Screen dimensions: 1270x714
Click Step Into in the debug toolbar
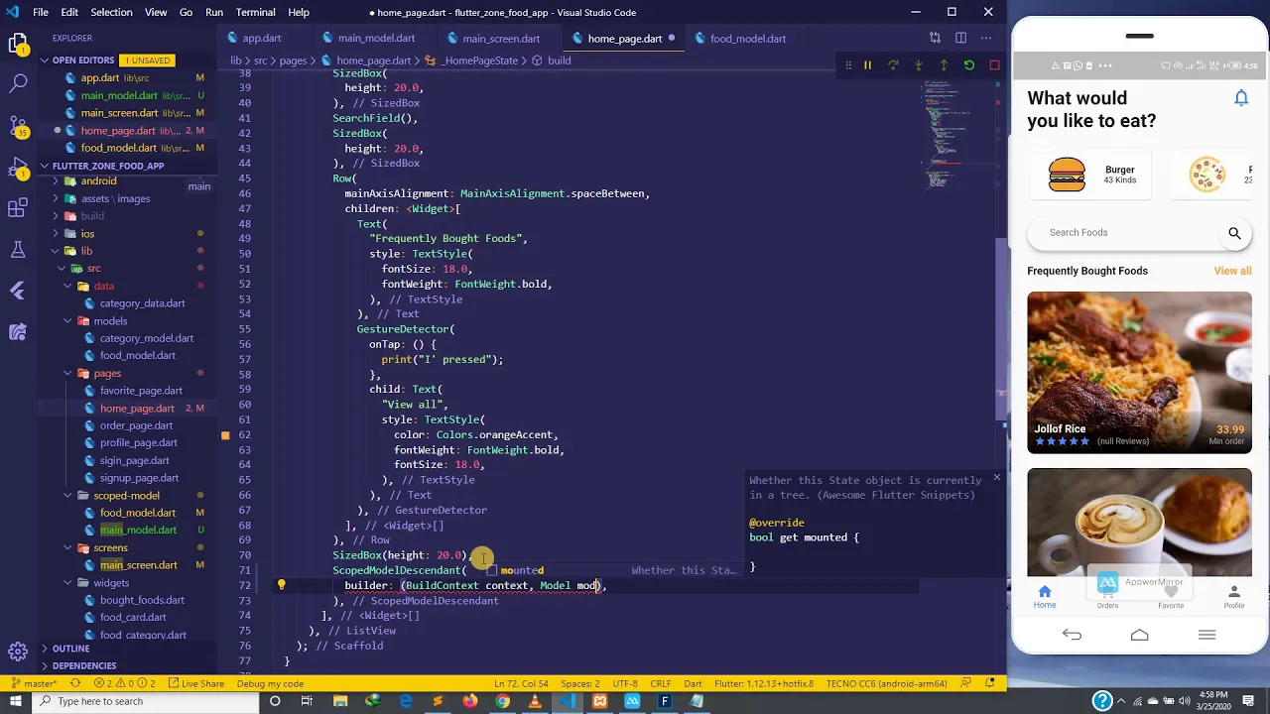click(x=918, y=65)
